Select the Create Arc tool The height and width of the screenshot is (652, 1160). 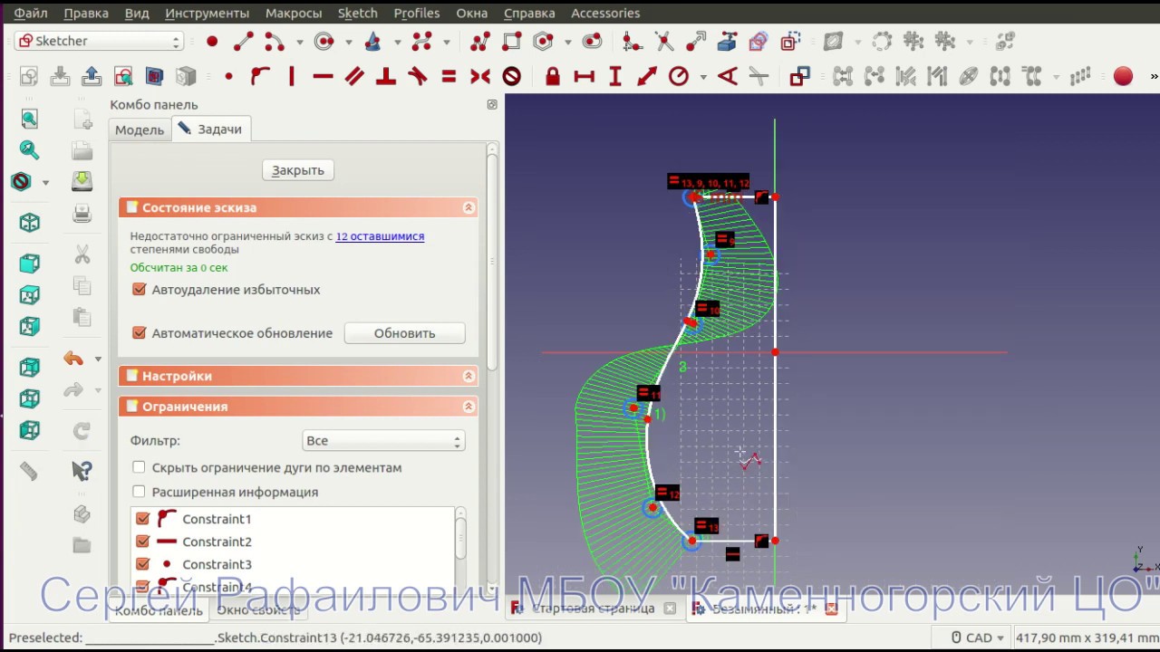click(274, 42)
